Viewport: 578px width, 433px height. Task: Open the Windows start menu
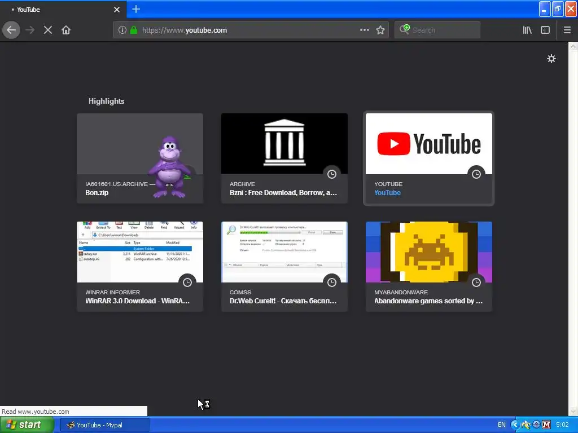27,425
